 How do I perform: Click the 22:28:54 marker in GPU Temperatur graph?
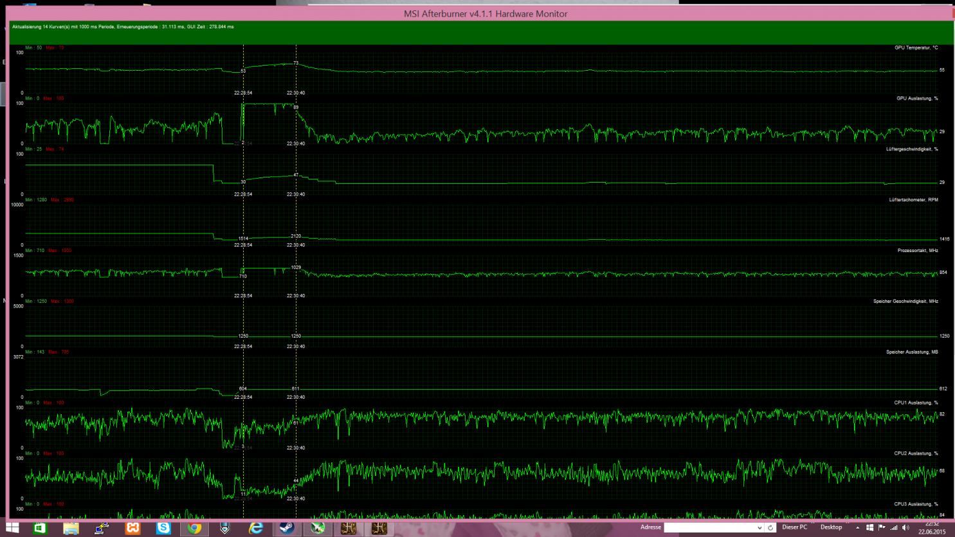tap(242, 93)
